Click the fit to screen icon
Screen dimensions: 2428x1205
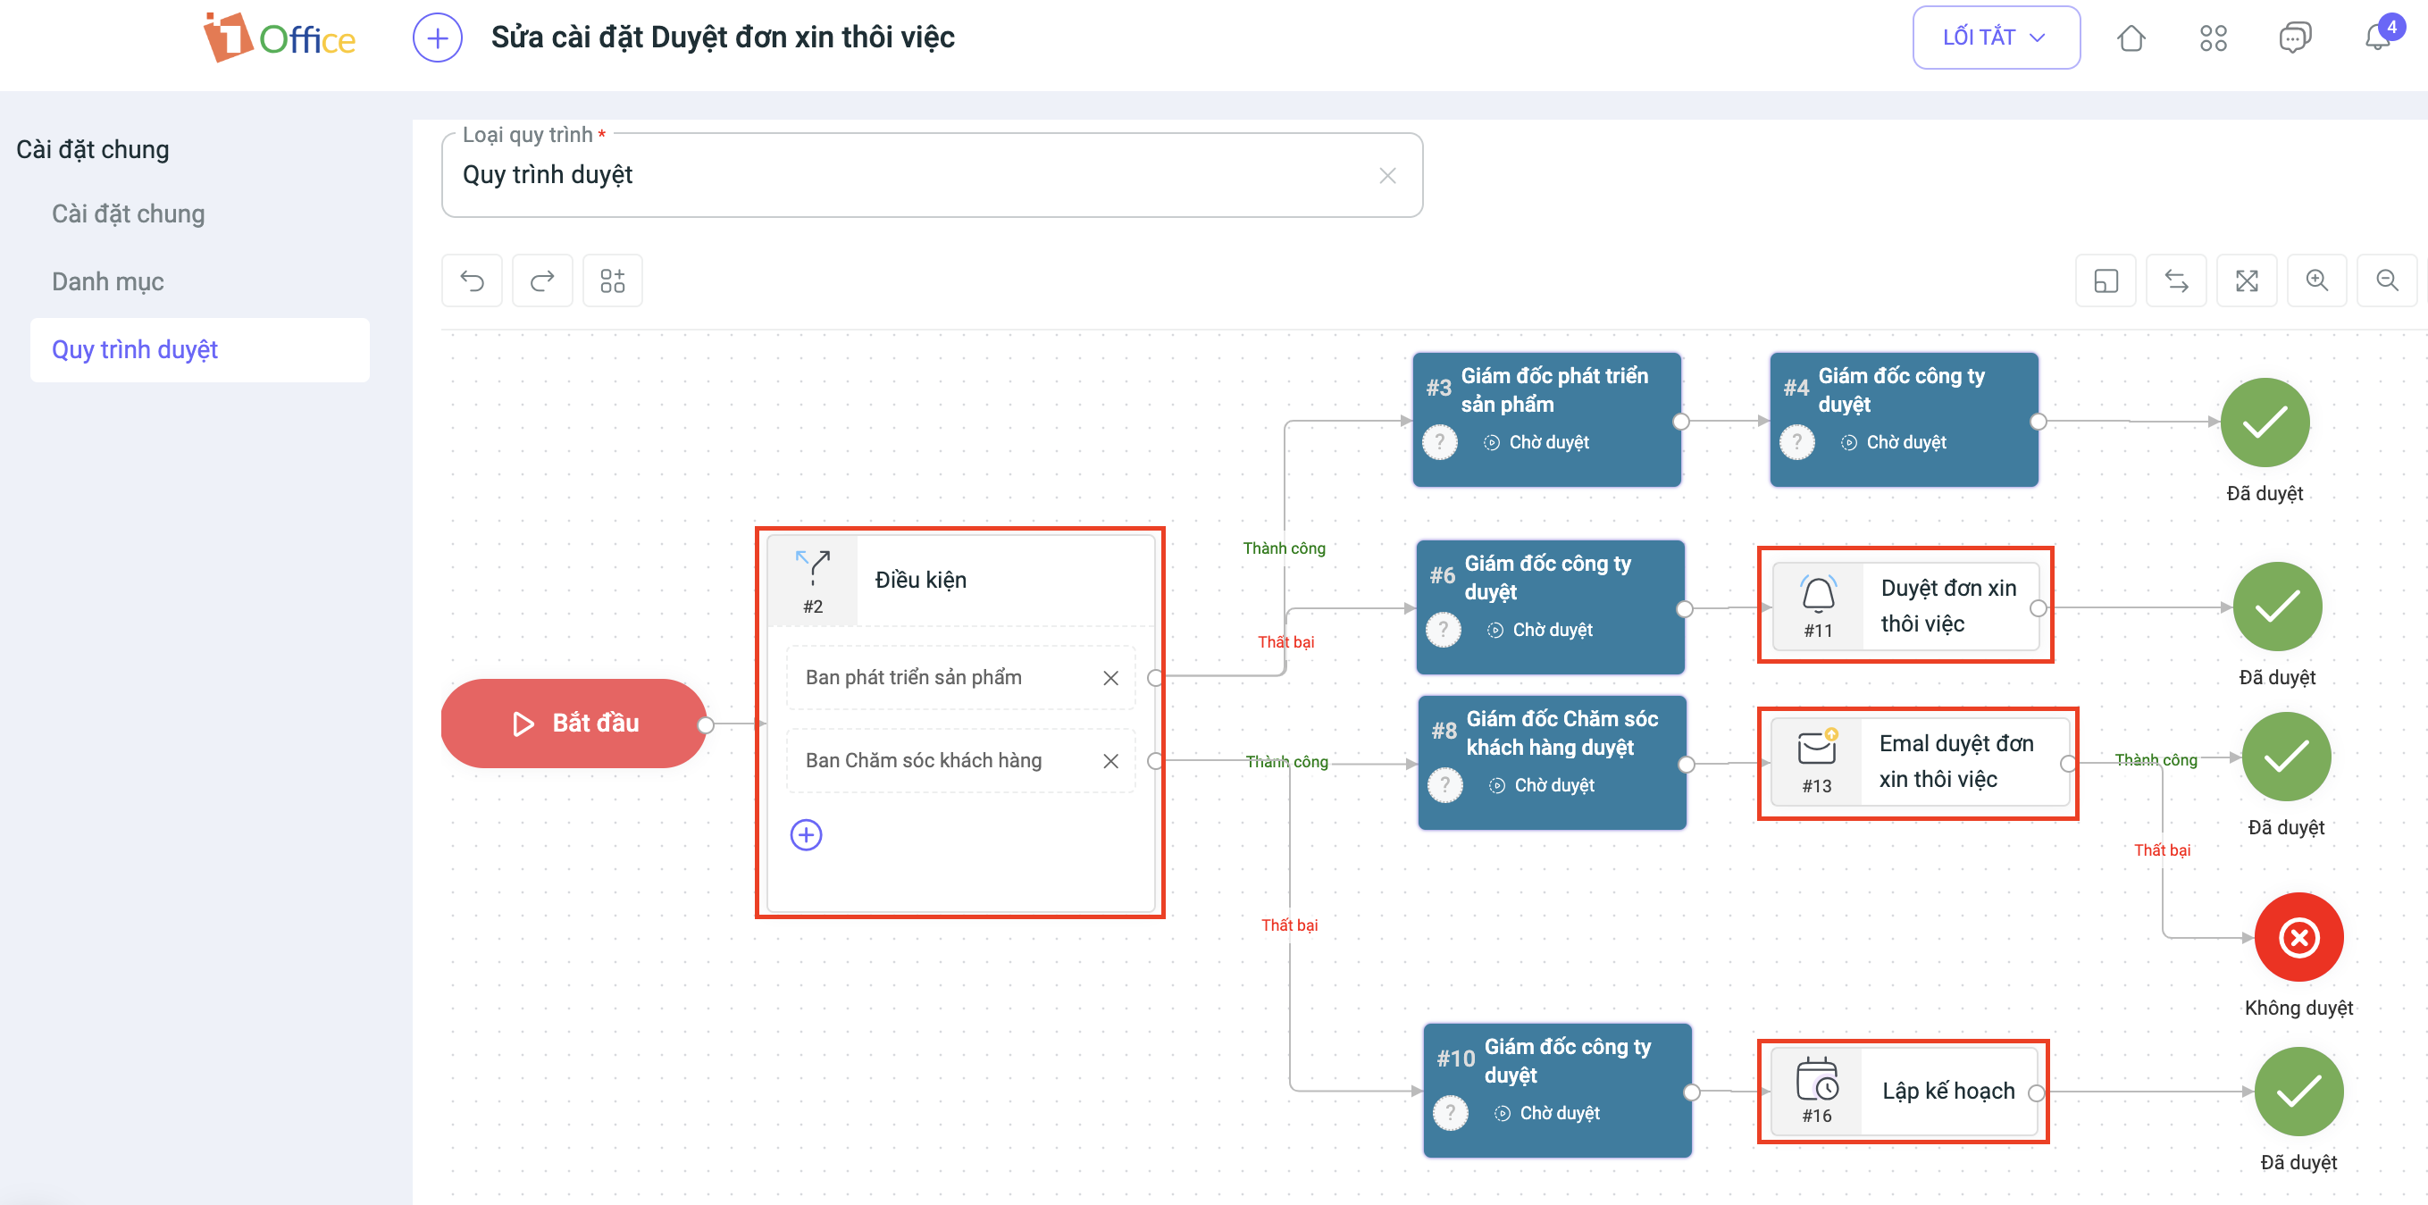pos(2247,280)
